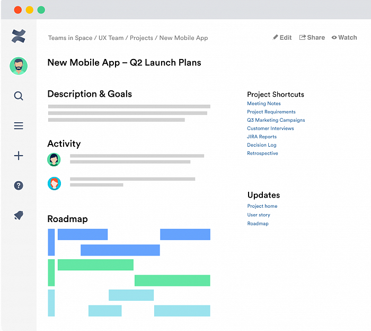
Task: Open Q3 Marketing Campaigns link
Action: (x=276, y=120)
